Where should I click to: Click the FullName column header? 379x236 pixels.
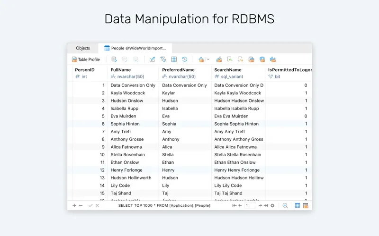tap(121, 70)
